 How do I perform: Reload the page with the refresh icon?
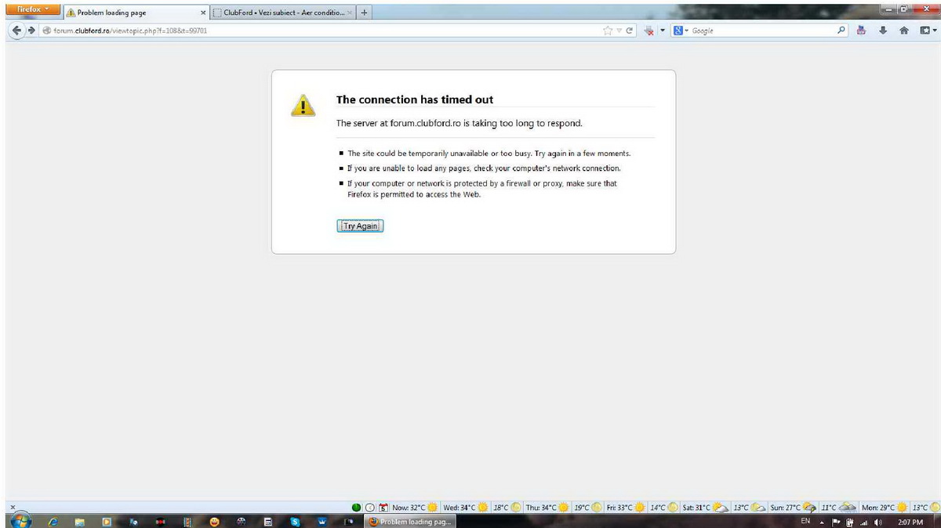[x=630, y=31]
